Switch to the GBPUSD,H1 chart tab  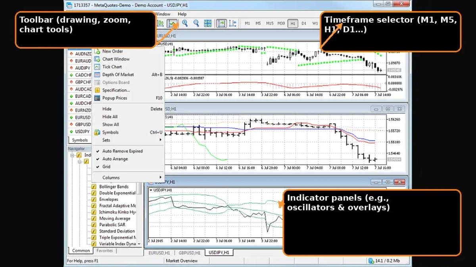[x=190, y=253]
